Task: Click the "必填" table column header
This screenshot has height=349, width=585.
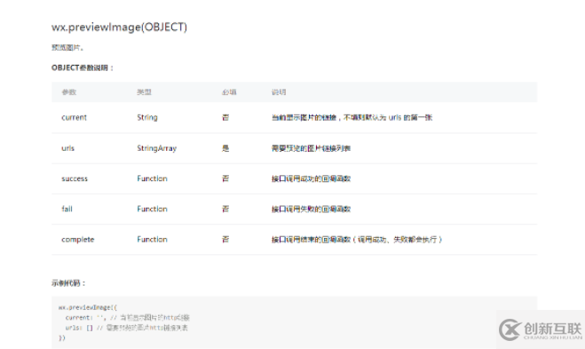Action: click(x=229, y=91)
